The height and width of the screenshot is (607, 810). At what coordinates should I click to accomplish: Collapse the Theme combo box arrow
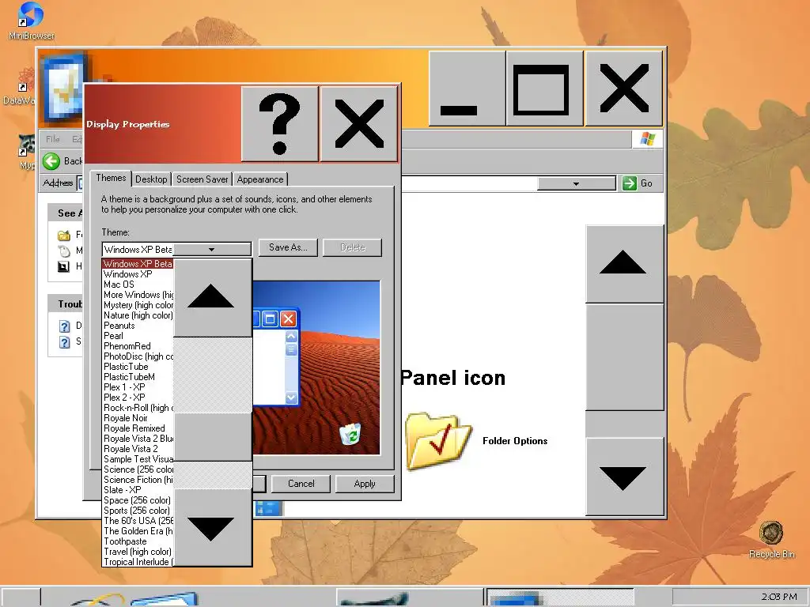(212, 249)
